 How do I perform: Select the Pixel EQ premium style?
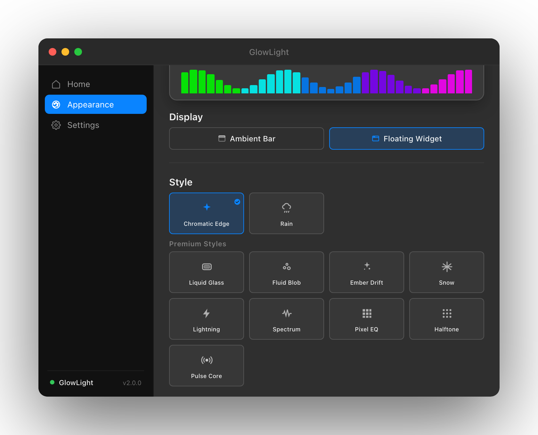tap(367, 319)
